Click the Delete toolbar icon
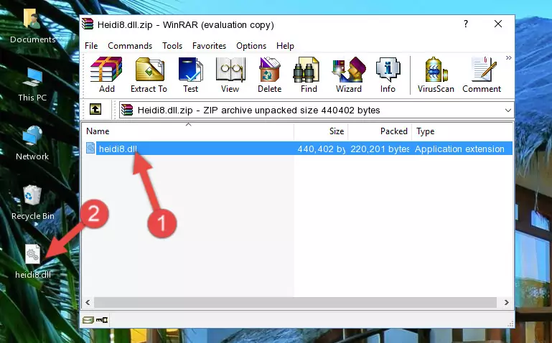This screenshot has width=552, height=343. point(269,75)
